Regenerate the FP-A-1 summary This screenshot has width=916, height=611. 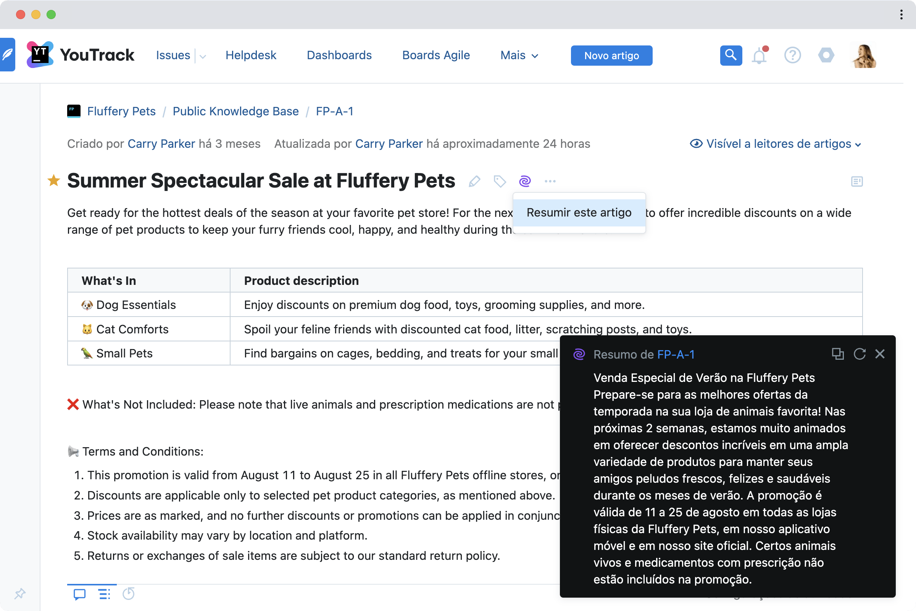pos(859,354)
